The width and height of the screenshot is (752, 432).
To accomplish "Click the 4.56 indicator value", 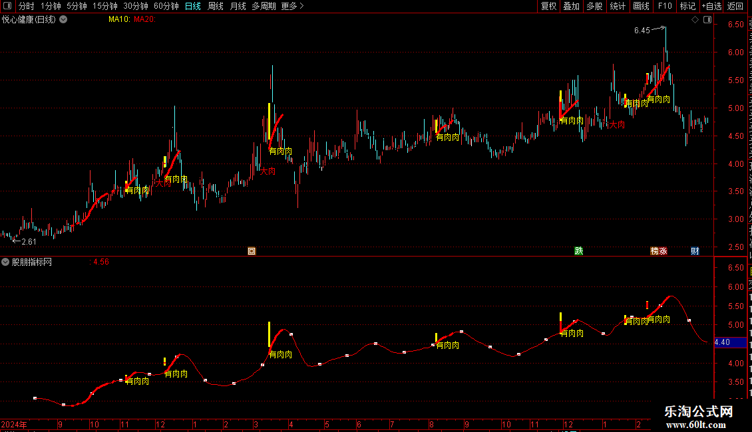I will pos(101,262).
